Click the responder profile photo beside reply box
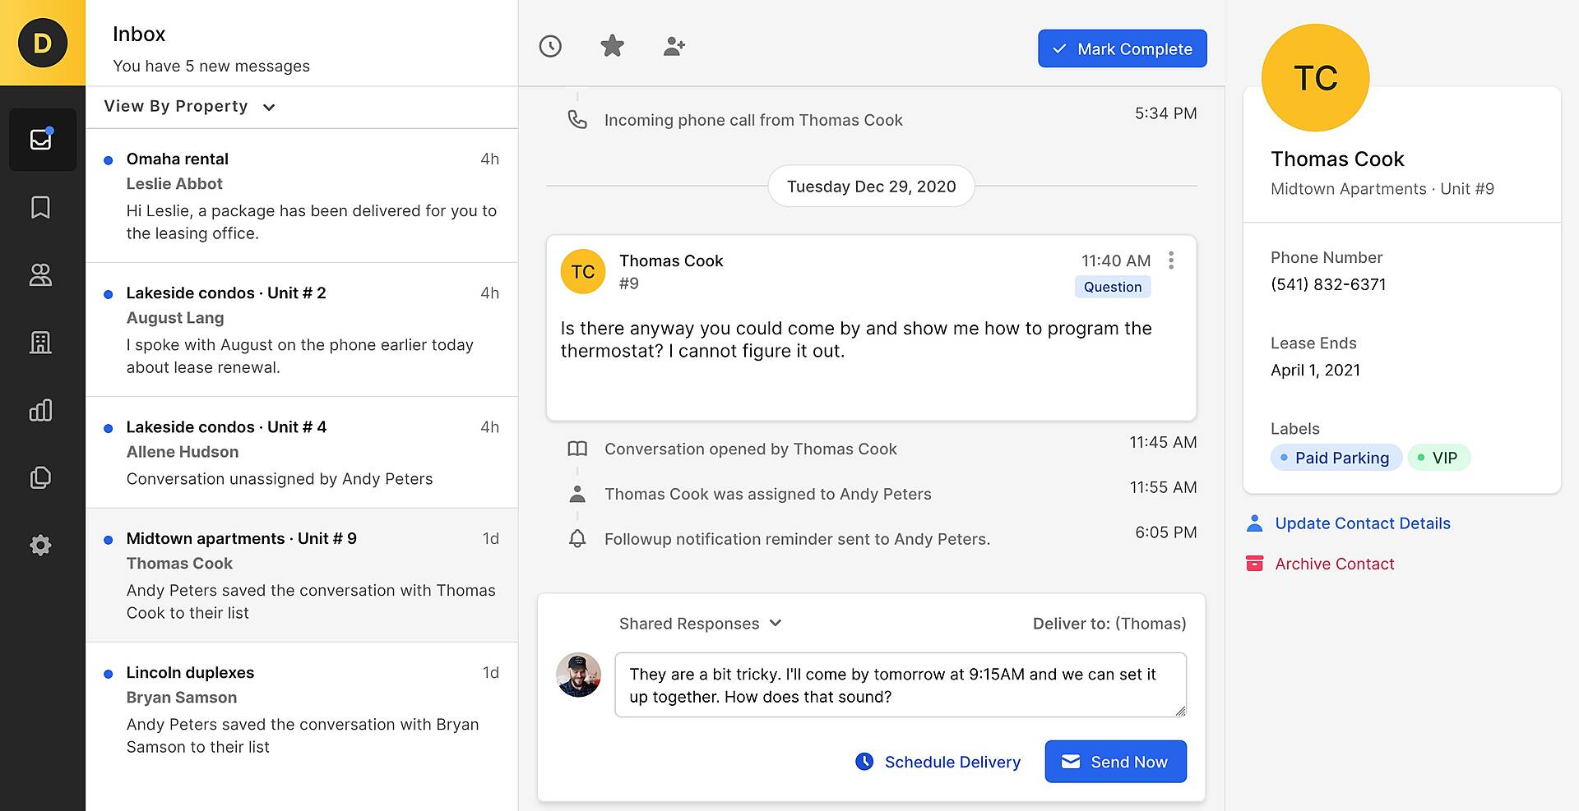 click(579, 675)
